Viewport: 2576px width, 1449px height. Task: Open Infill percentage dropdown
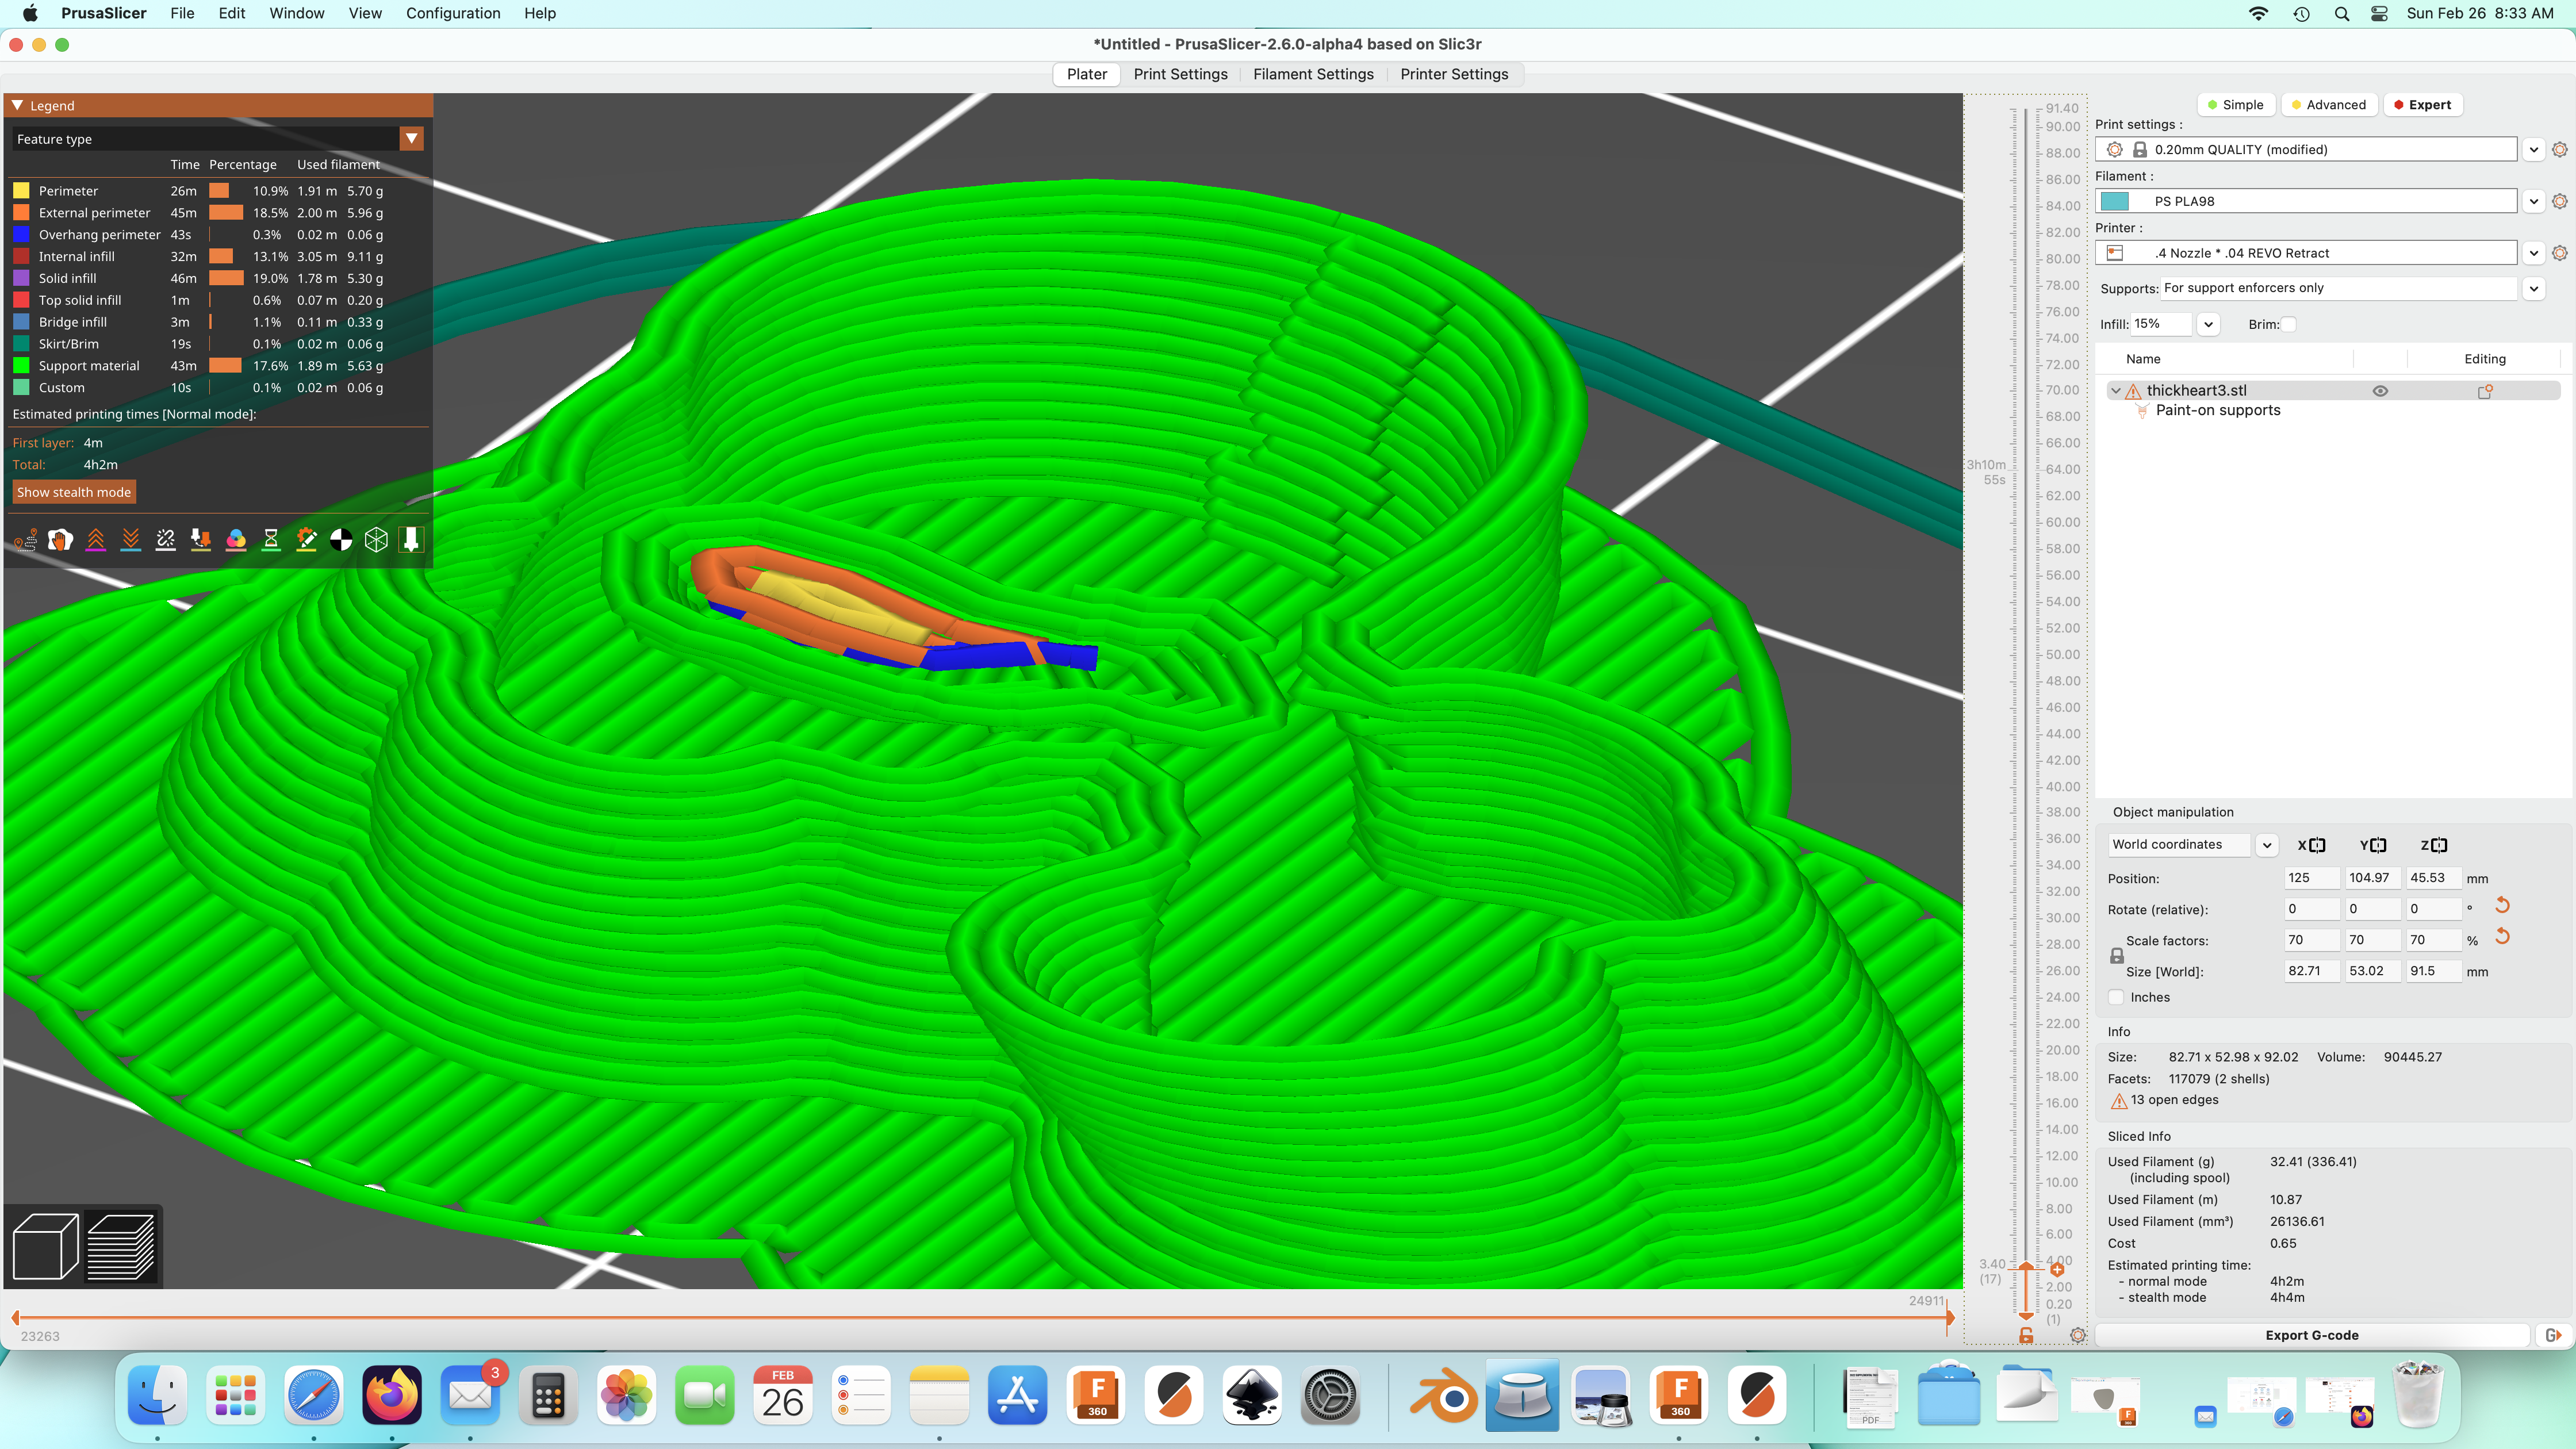click(2208, 324)
